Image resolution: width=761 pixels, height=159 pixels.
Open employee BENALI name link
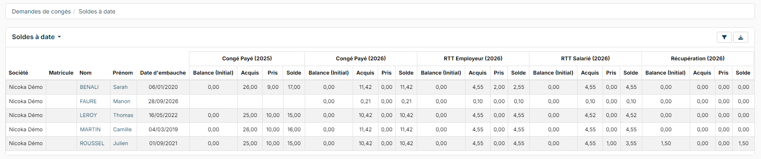[89, 87]
